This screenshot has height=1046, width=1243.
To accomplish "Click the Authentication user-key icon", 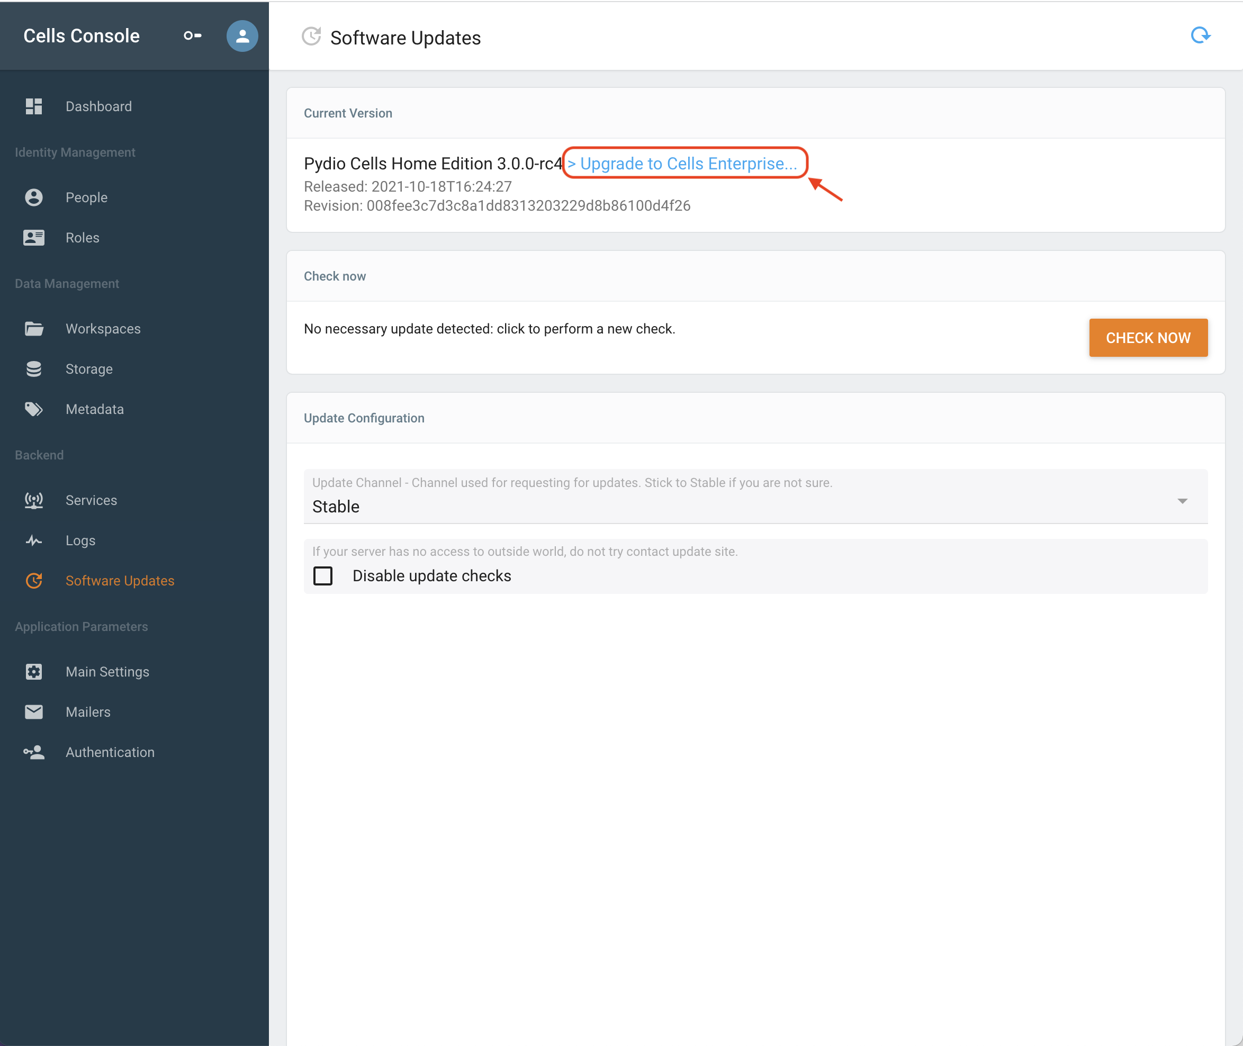I will [34, 752].
